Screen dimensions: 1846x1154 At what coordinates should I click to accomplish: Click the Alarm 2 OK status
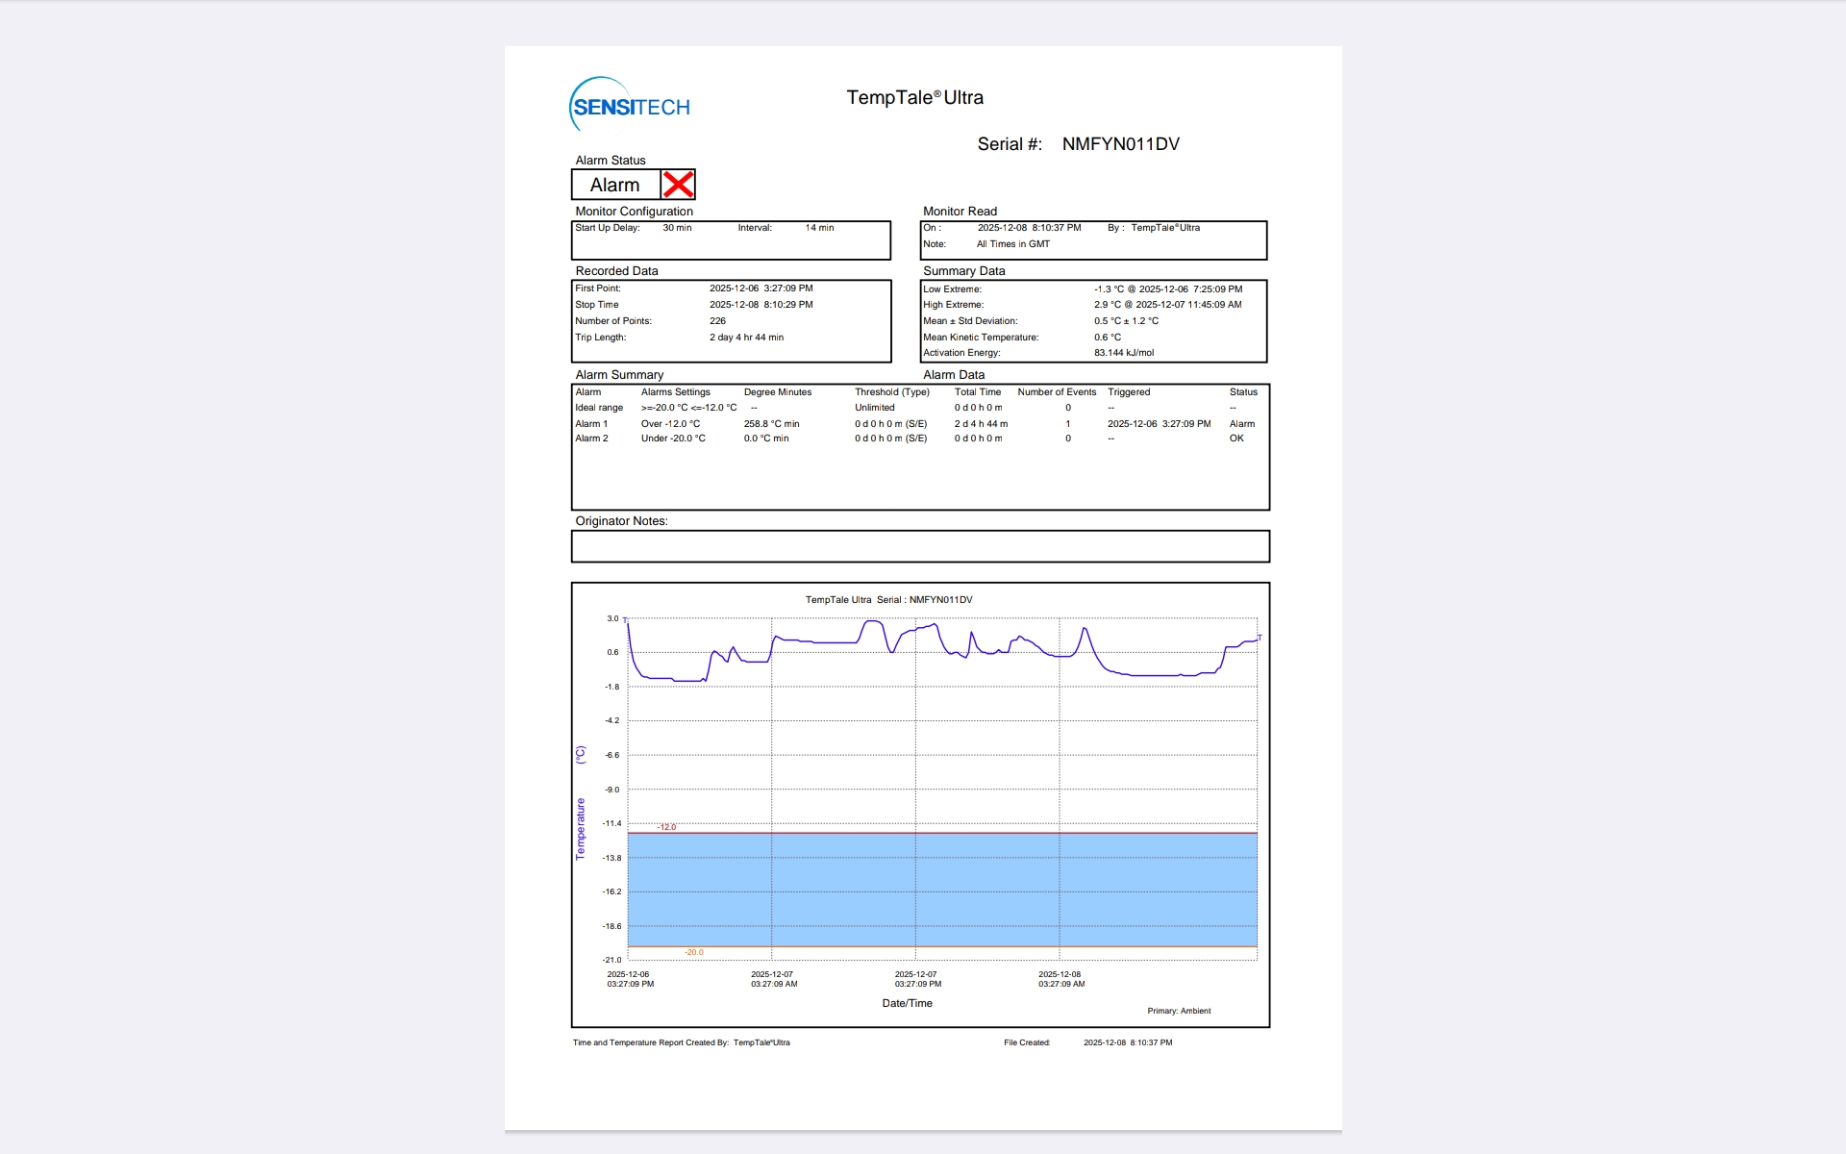pos(1236,439)
